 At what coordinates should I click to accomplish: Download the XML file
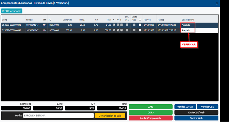(150, 107)
